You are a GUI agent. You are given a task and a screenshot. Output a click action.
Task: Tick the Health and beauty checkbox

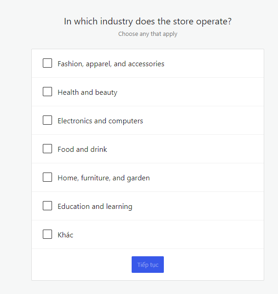[x=47, y=92]
